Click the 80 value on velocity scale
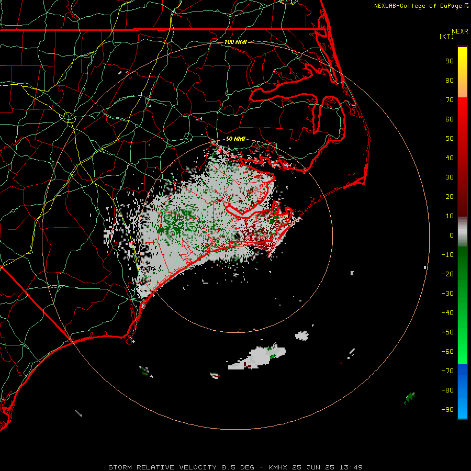 [450, 80]
